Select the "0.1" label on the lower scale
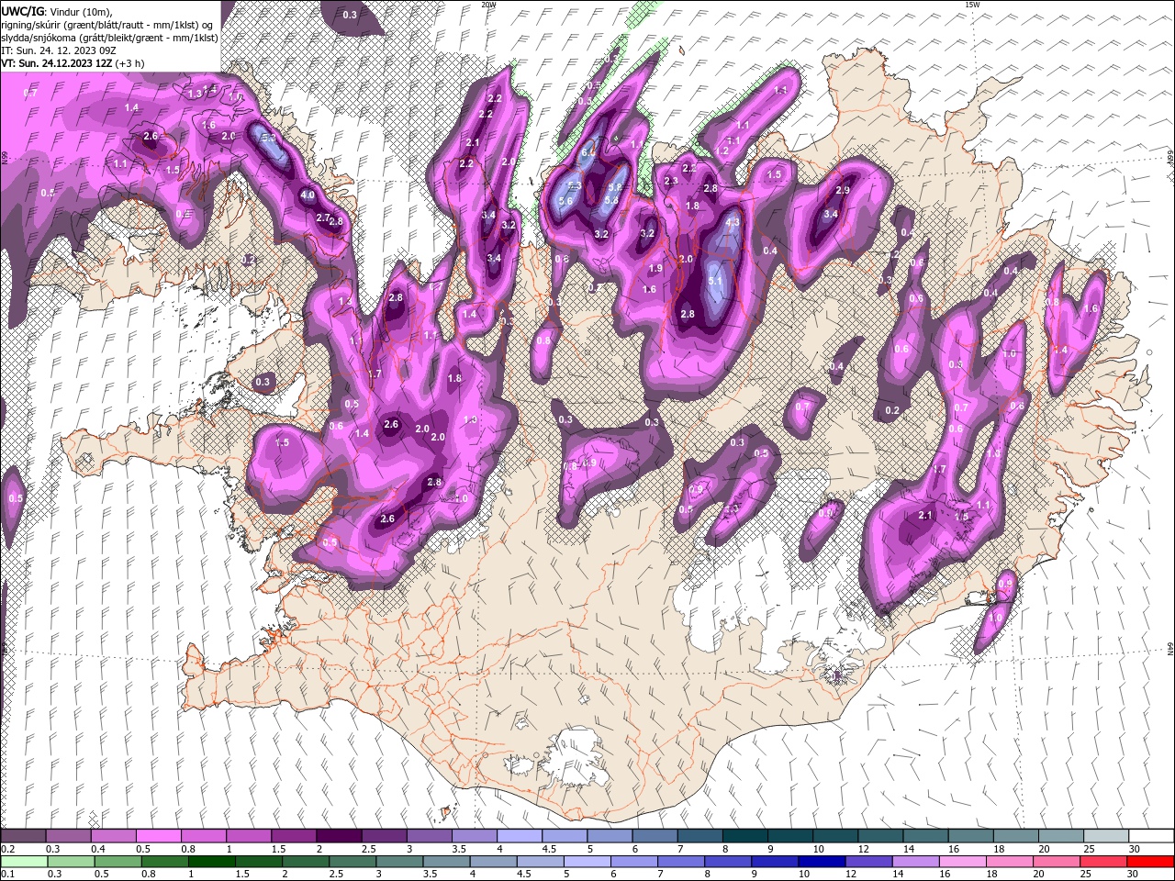 coord(7,874)
